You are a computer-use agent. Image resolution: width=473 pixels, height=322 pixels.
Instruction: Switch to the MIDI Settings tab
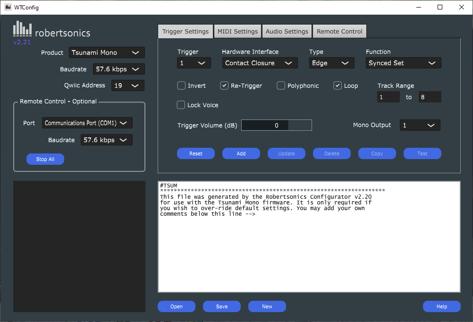[x=237, y=31]
